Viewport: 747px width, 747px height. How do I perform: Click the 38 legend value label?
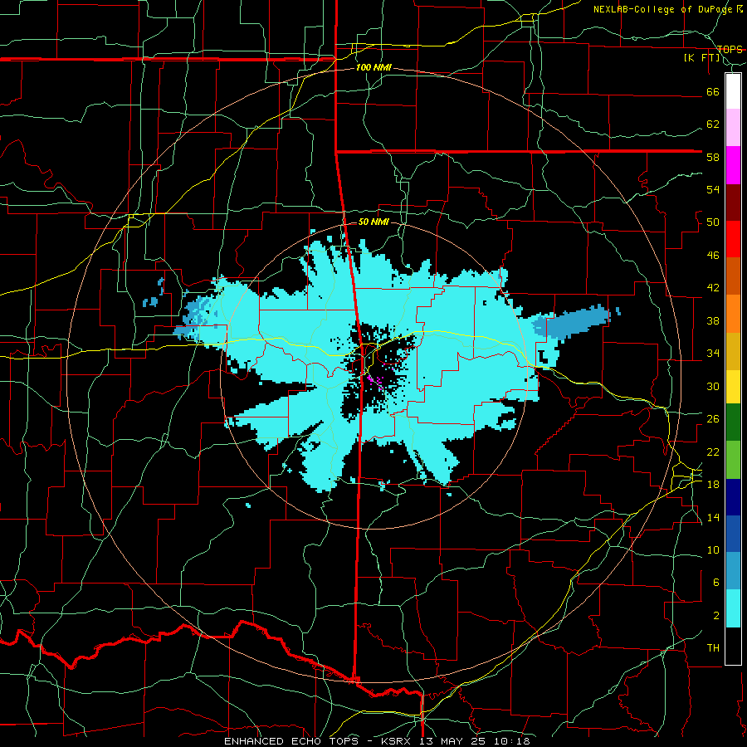click(x=713, y=321)
